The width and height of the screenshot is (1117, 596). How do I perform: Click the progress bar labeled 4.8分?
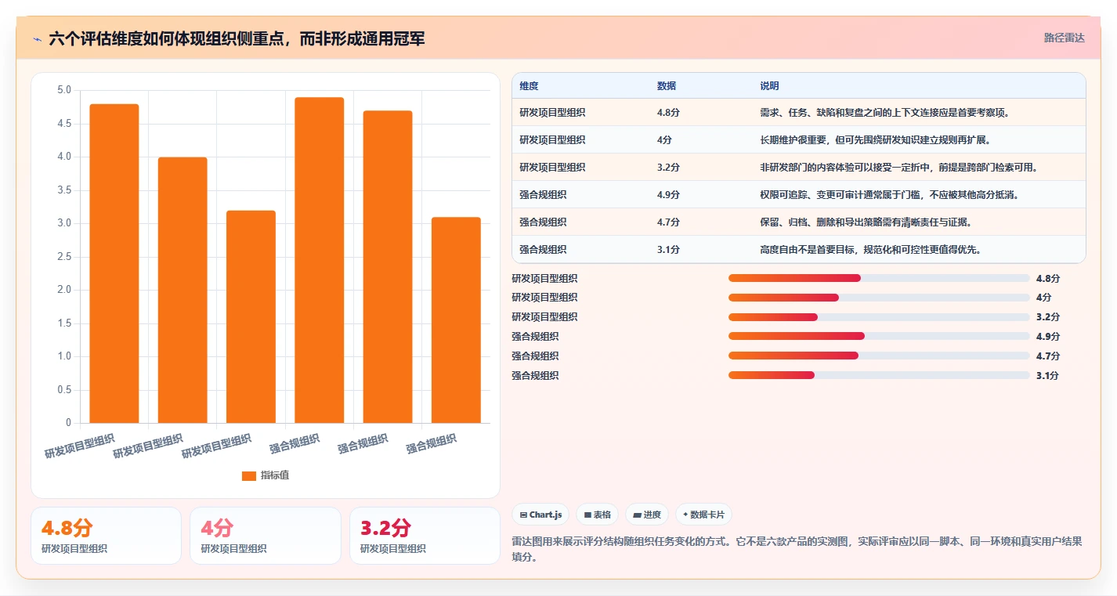tap(879, 278)
